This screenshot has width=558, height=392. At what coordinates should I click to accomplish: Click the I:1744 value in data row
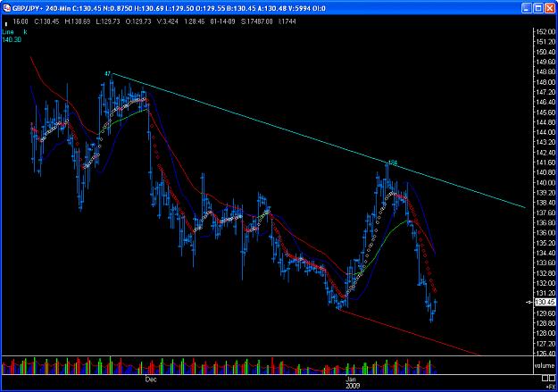click(287, 21)
